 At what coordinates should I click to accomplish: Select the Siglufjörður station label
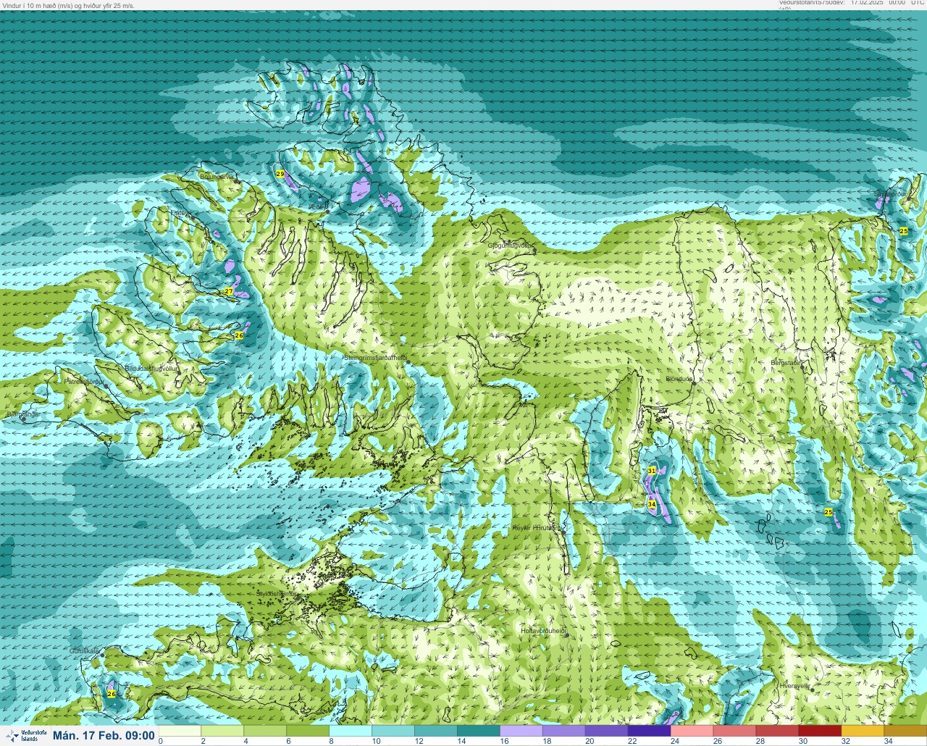pyautogui.click(x=892, y=193)
